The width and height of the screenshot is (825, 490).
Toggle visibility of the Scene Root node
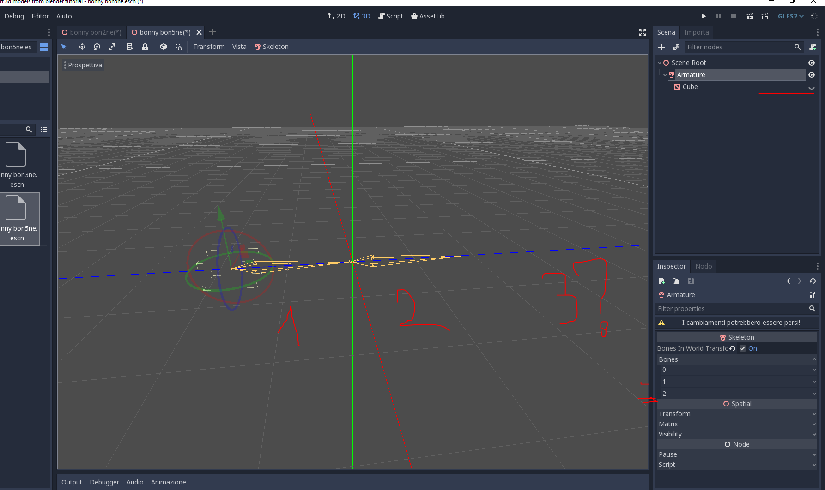(812, 63)
